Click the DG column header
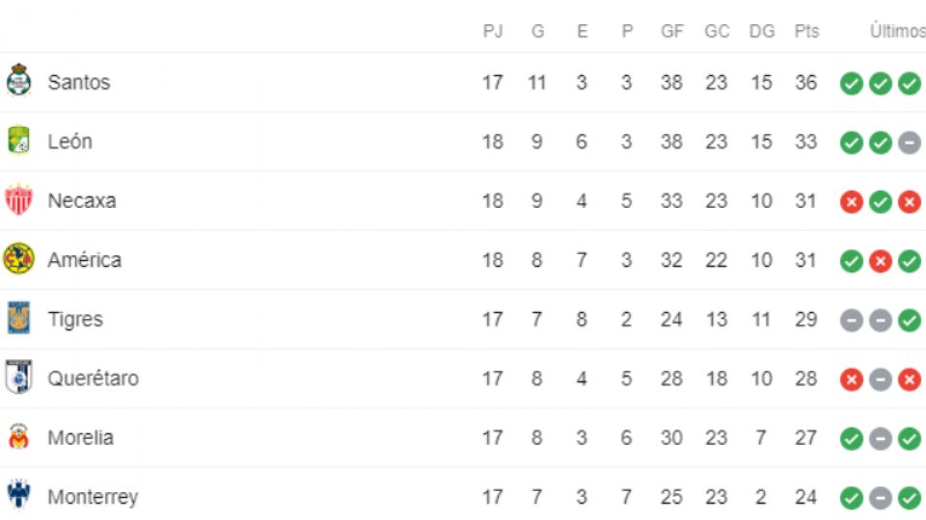Image resolution: width=926 pixels, height=520 pixels. click(762, 32)
